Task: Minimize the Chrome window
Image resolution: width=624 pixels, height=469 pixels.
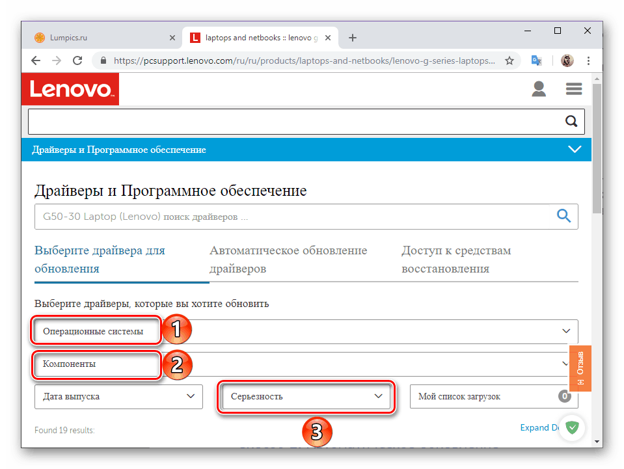Action: point(528,31)
